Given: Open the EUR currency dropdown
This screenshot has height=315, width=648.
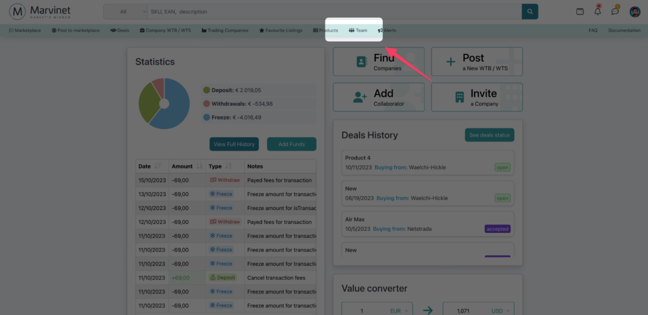Looking at the screenshot, I should [399, 311].
